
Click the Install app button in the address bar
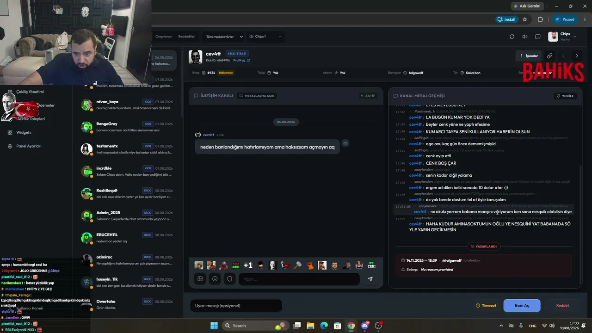point(506,19)
